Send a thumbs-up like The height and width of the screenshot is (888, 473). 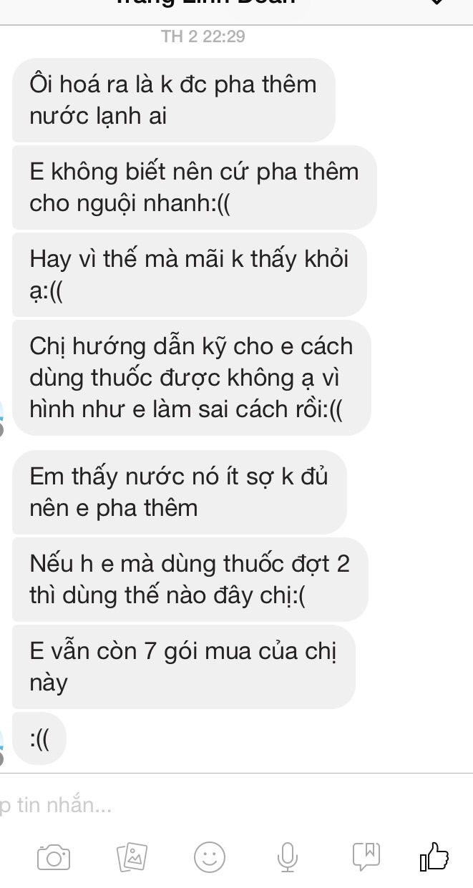(x=434, y=856)
